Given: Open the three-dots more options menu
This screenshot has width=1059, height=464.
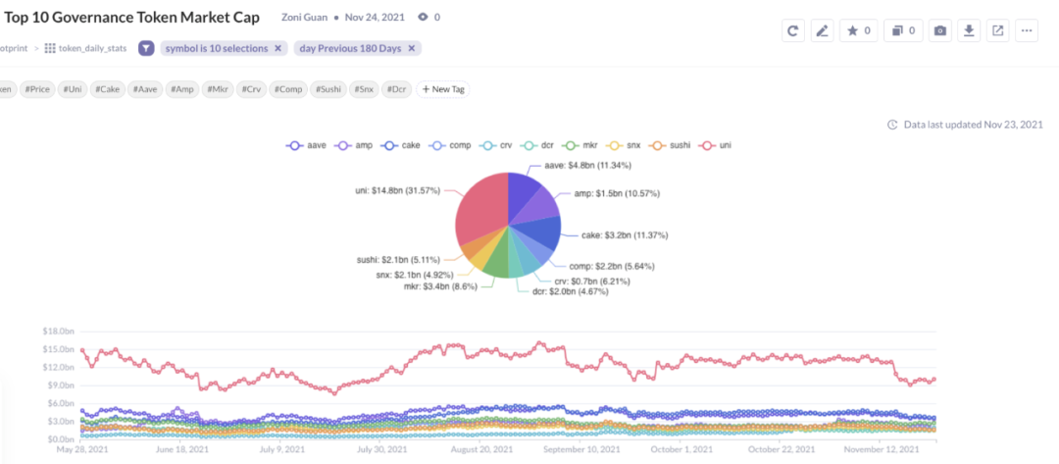Looking at the screenshot, I should [x=1027, y=30].
